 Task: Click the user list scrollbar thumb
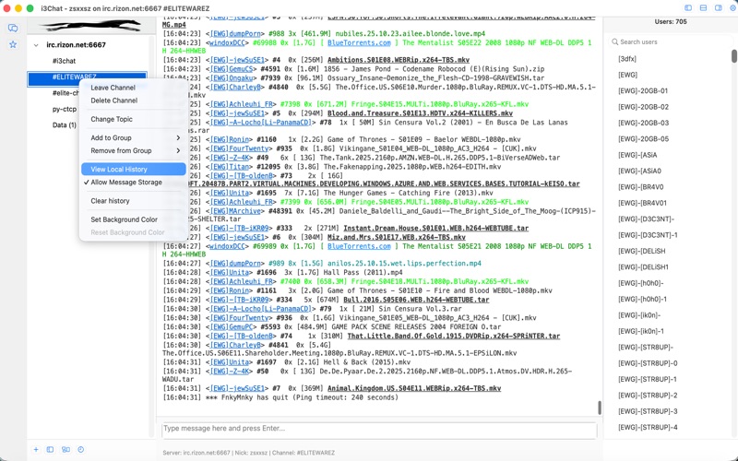coord(733,56)
